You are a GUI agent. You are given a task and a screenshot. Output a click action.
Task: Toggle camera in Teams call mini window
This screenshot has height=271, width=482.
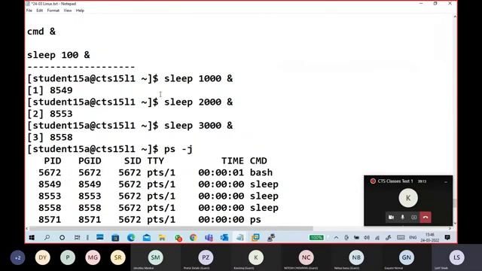pos(391,218)
